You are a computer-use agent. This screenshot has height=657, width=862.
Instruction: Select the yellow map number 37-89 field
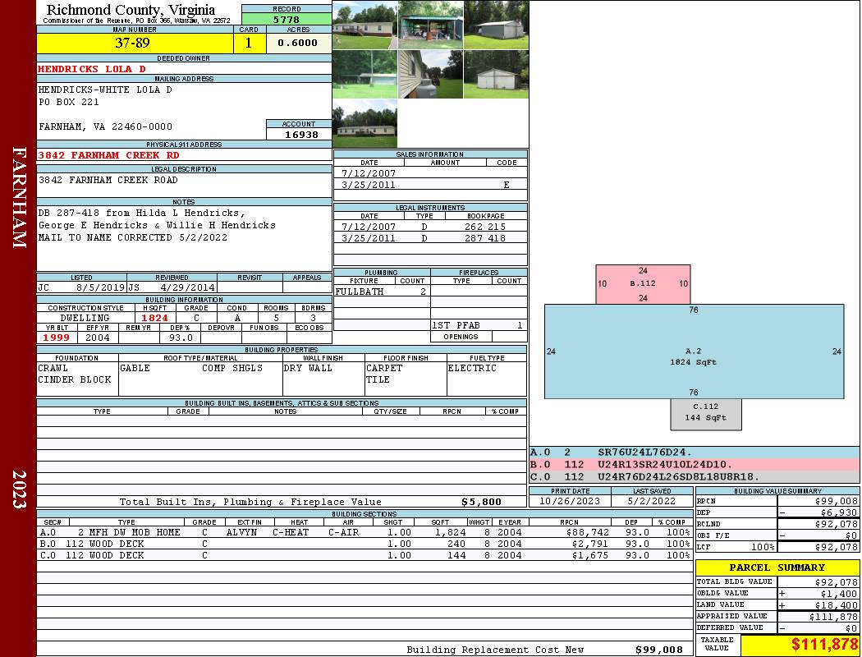pyautogui.click(x=131, y=43)
